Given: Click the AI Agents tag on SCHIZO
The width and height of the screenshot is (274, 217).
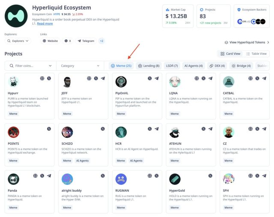Looking at the screenshot, I should [82, 161].
